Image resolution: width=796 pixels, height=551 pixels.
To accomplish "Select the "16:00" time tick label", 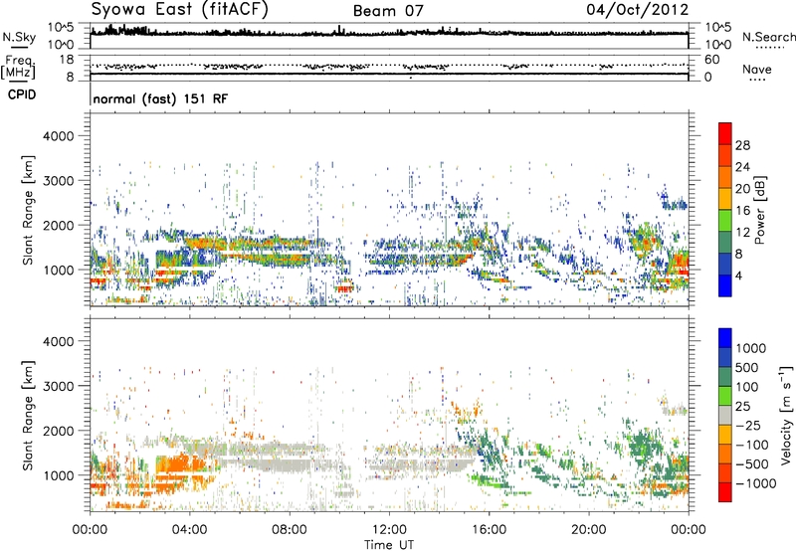I will point(489,530).
